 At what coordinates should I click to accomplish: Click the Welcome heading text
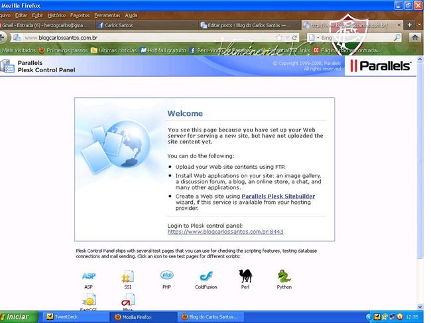coord(185,113)
